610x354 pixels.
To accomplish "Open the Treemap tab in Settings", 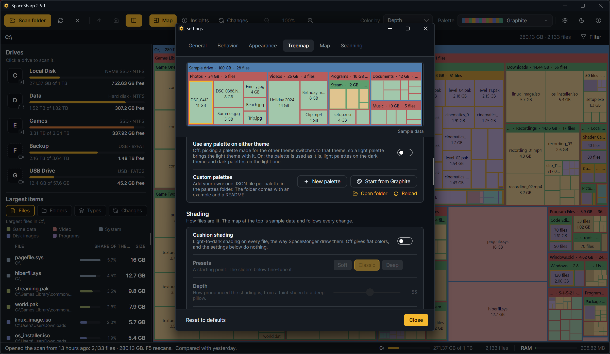I will (298, 46).
